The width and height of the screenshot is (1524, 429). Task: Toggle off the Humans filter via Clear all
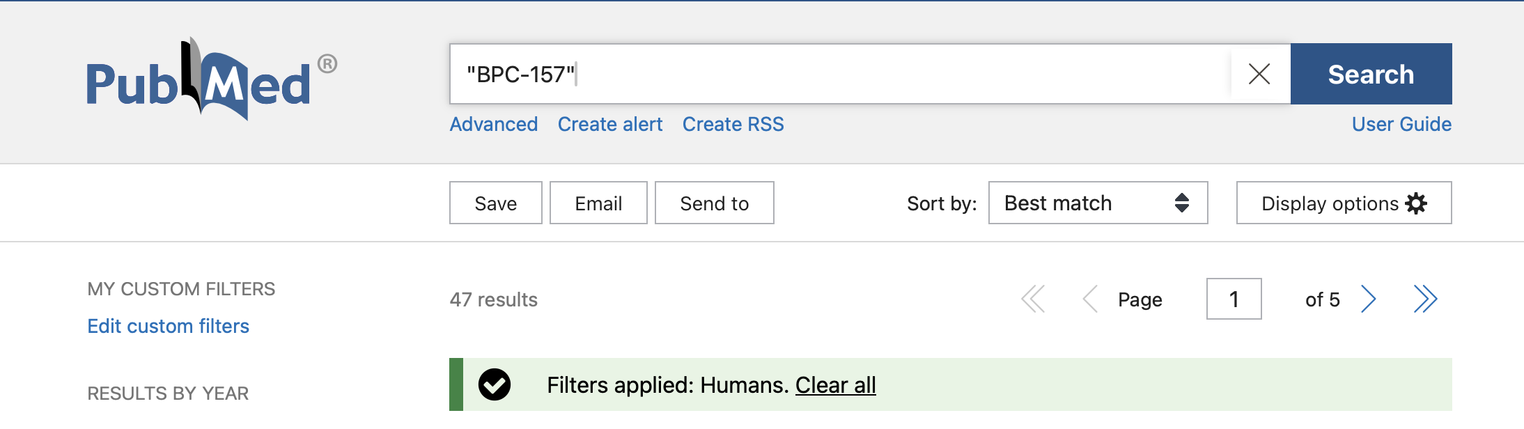tap(836, 385)
